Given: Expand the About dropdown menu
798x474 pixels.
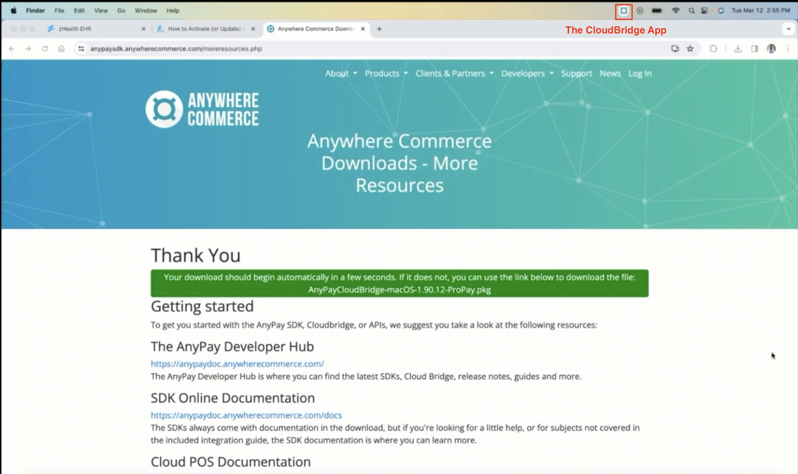Looking at the screenshot, I should pyautogui.click(x=341, y=74).
